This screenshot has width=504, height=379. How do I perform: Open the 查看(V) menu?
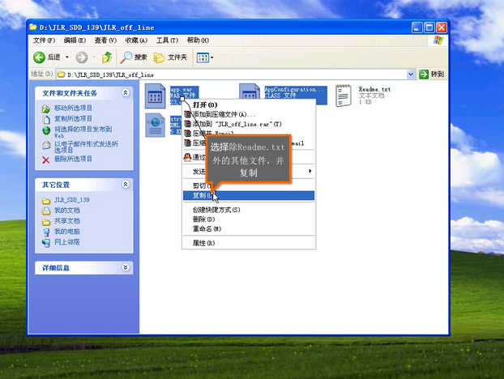coord(105,40)
